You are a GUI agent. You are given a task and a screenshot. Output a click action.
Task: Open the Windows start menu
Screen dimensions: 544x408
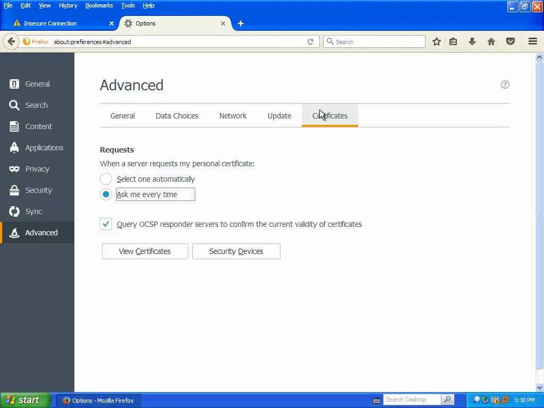(x=25, y=400)
